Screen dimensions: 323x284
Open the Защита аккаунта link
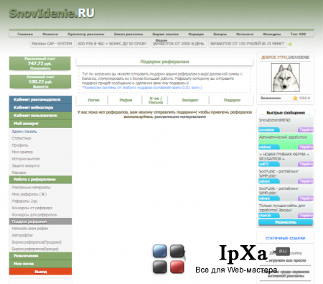[x=26, y=165]
